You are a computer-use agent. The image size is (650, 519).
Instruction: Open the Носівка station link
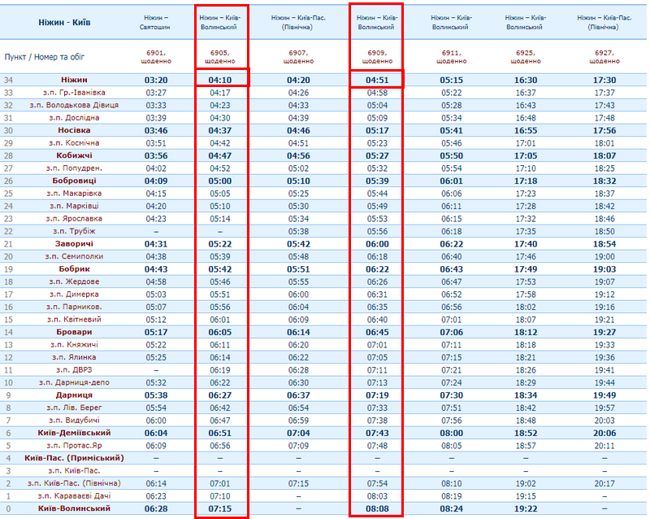pos(74,130)
